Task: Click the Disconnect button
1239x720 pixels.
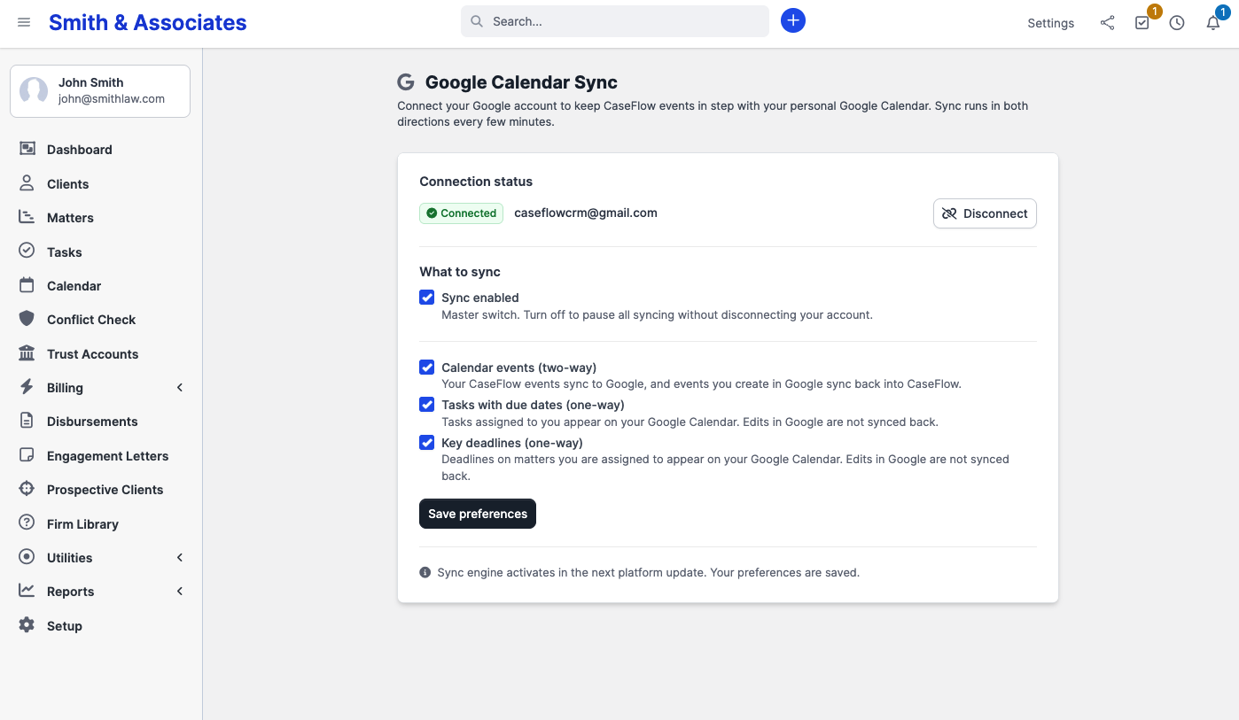Action: coord(985,213)
